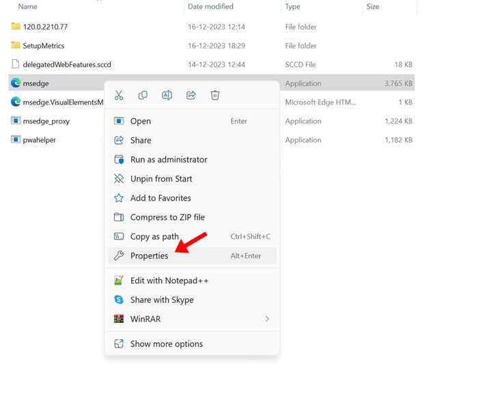Click the Cut scissors icon
The width and height of the screenshot is (478, 398).
pyautogui.click(x=119, y=95)
